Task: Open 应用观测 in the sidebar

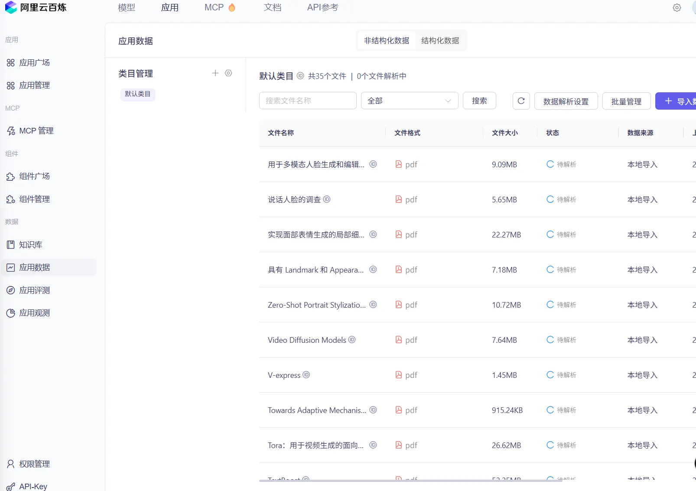Action: (x=34, y=313)
